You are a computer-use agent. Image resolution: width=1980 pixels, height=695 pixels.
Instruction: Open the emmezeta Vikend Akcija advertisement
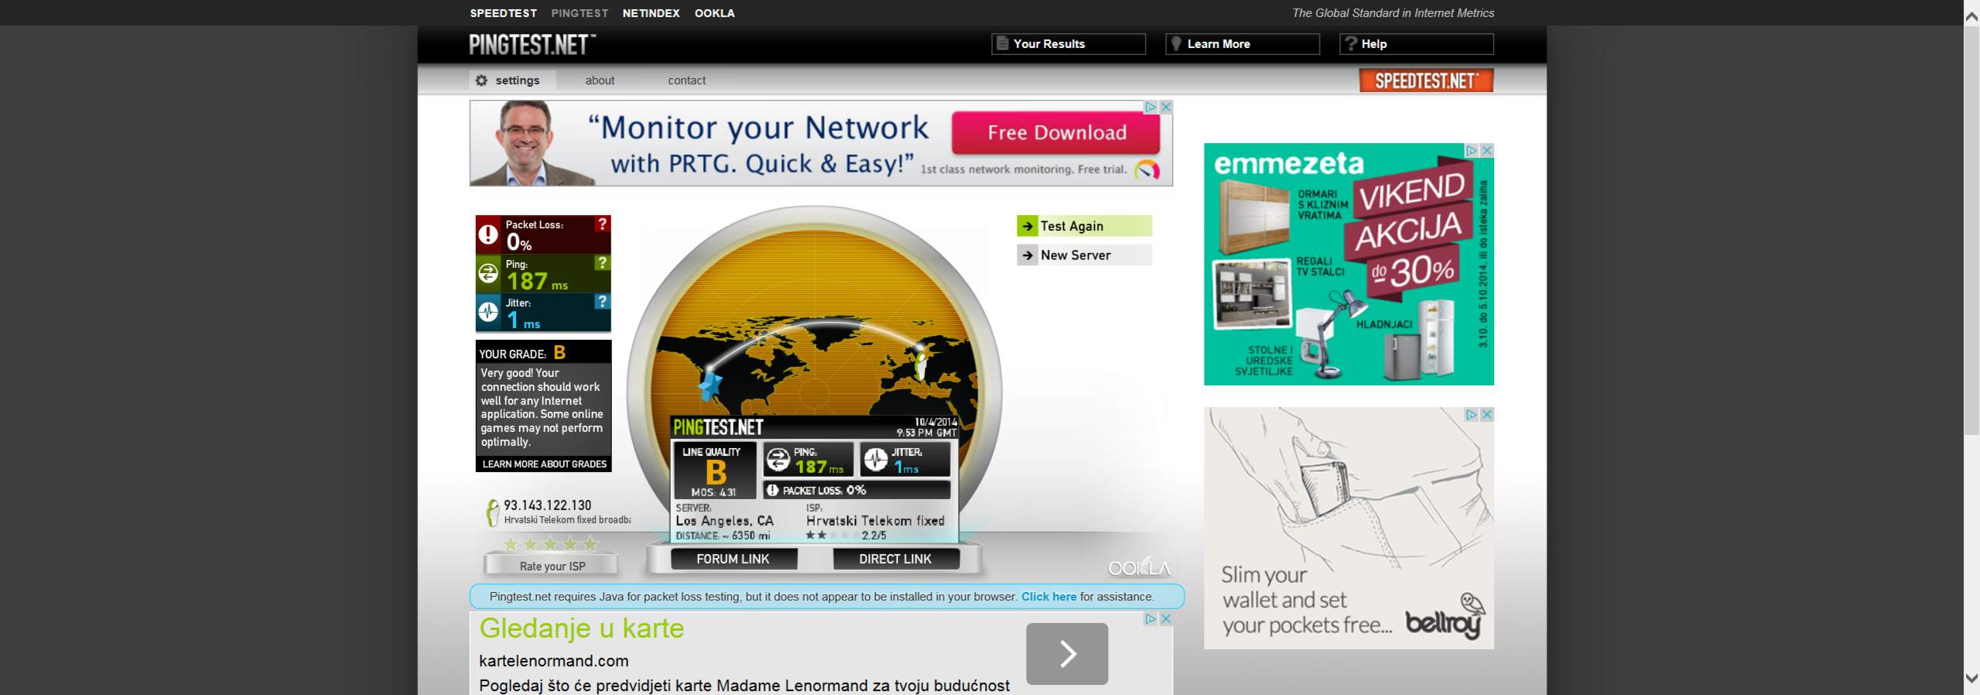tap(1349, 264)
